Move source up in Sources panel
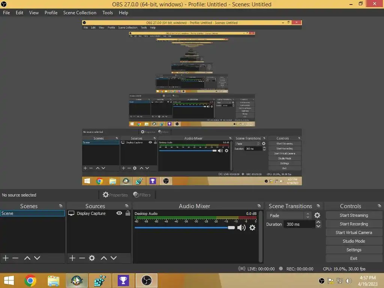The height and width of the screenshot is (288, 384). [104, 258]
